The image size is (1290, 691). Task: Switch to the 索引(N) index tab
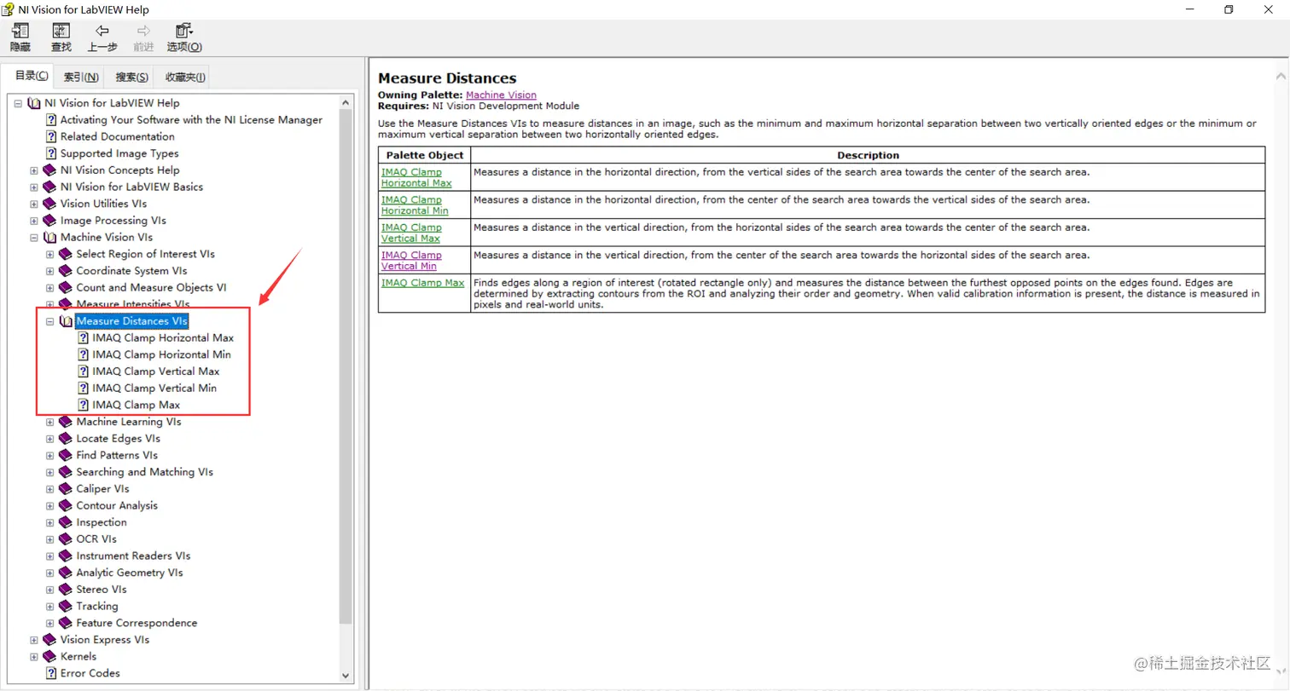(81, 77)
